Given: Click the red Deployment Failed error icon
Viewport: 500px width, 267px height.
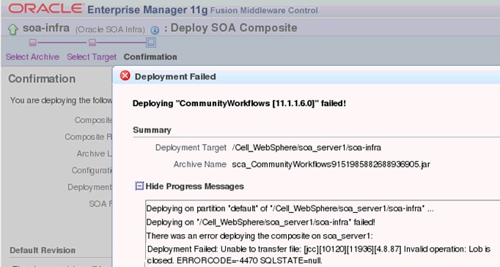Looking at the screenshot, I should click(125, 76).
